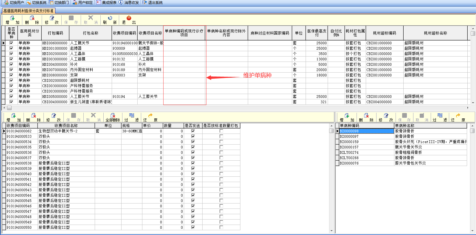
Task: Check 是否按标准数量打包 for item 910194000545
Action: (221, 200)
